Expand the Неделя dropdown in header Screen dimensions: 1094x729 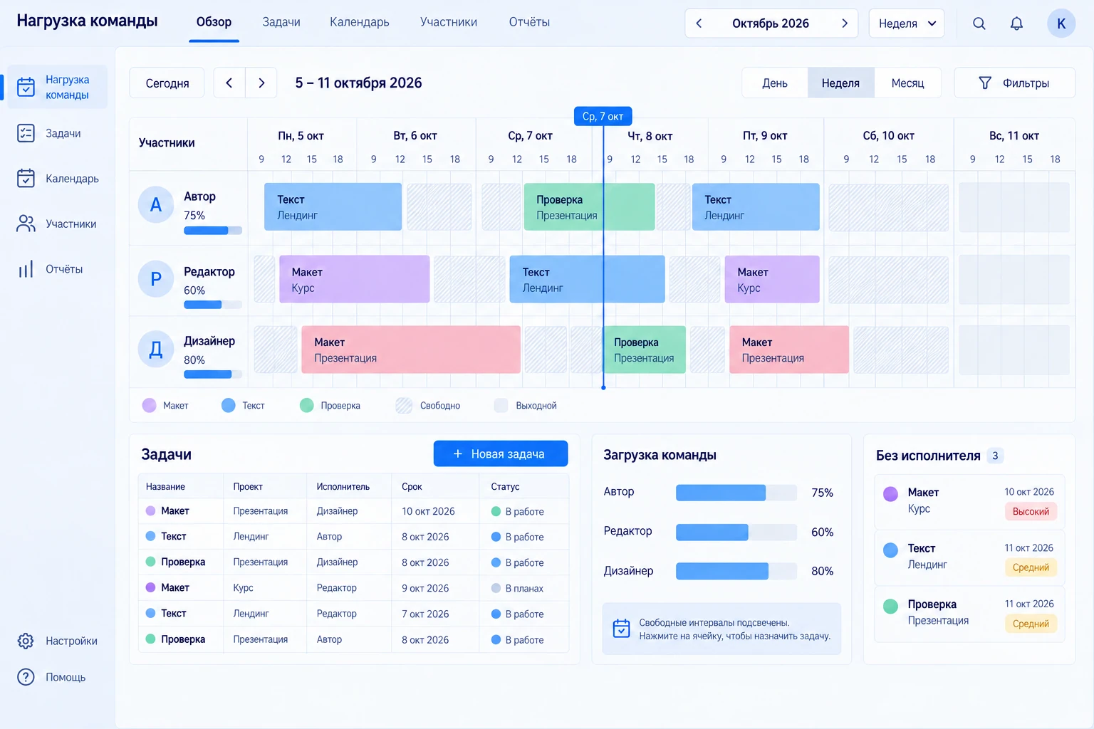(x=907, y=23)
